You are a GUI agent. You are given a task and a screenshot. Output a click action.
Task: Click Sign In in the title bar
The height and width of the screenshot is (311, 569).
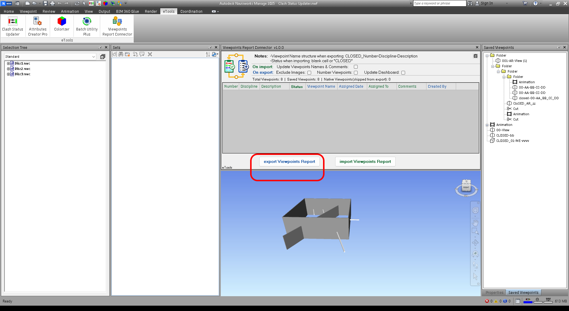(x=487, y=3)
